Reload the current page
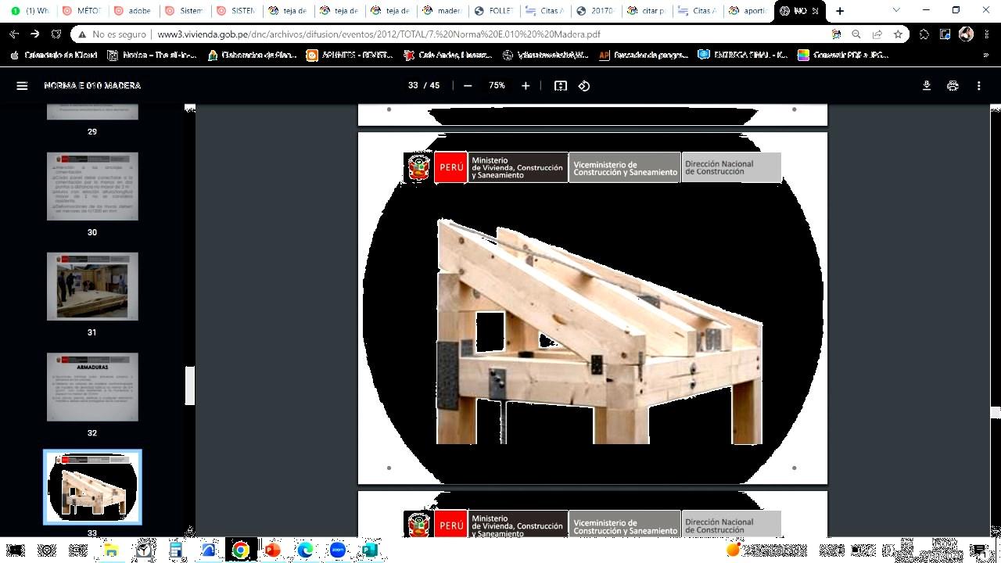The image size is (1001, 563). (x=56, y=34)
